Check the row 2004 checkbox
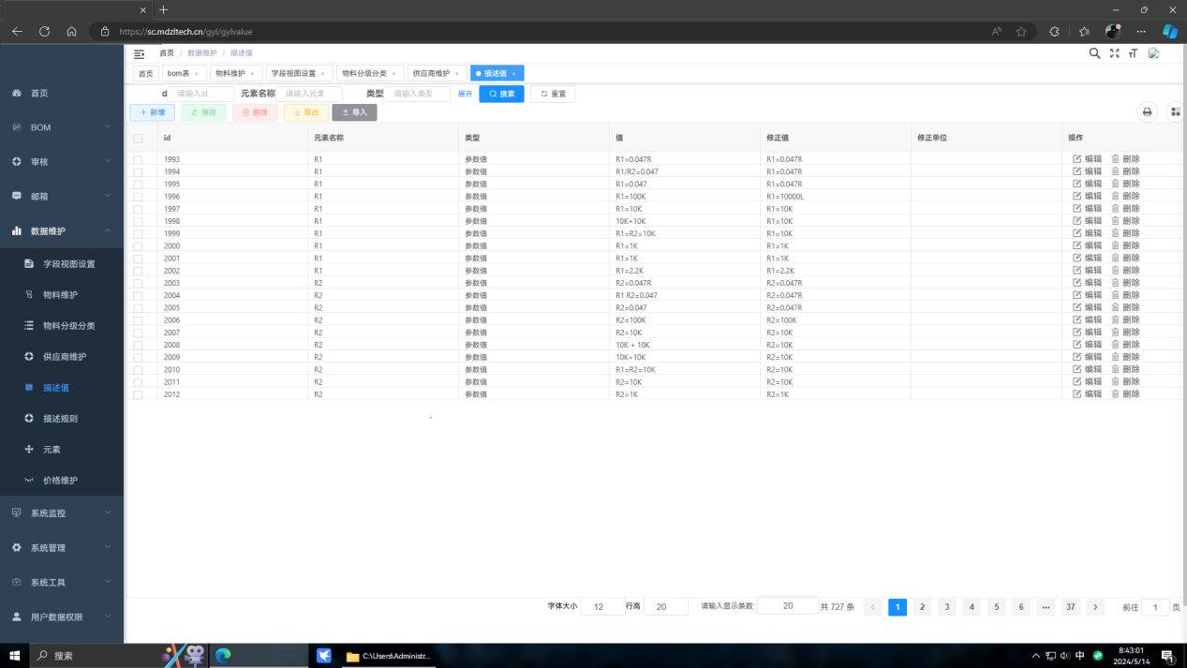This screenshot has width=1187, height=668. (138, 296)
